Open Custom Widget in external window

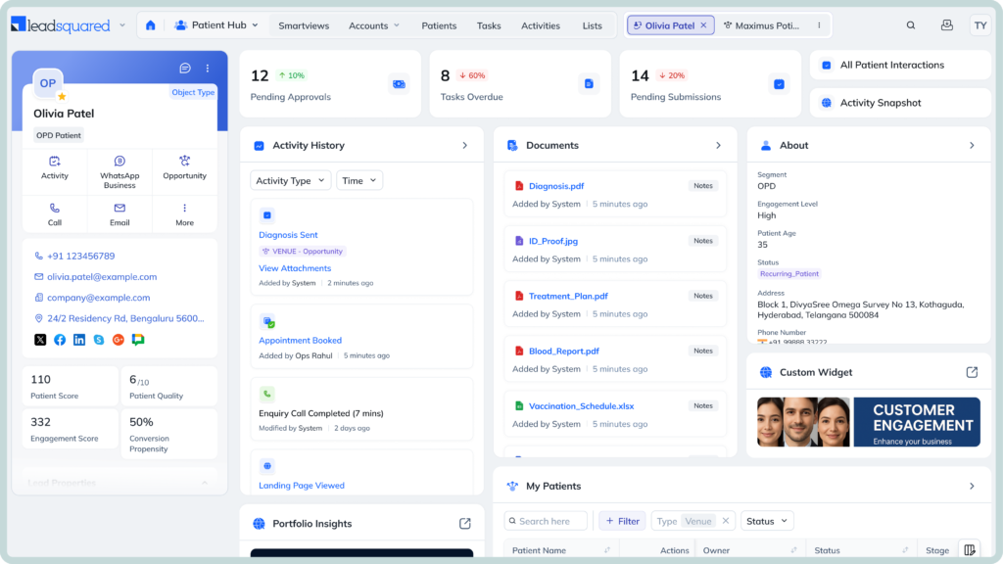pos(972,372)
